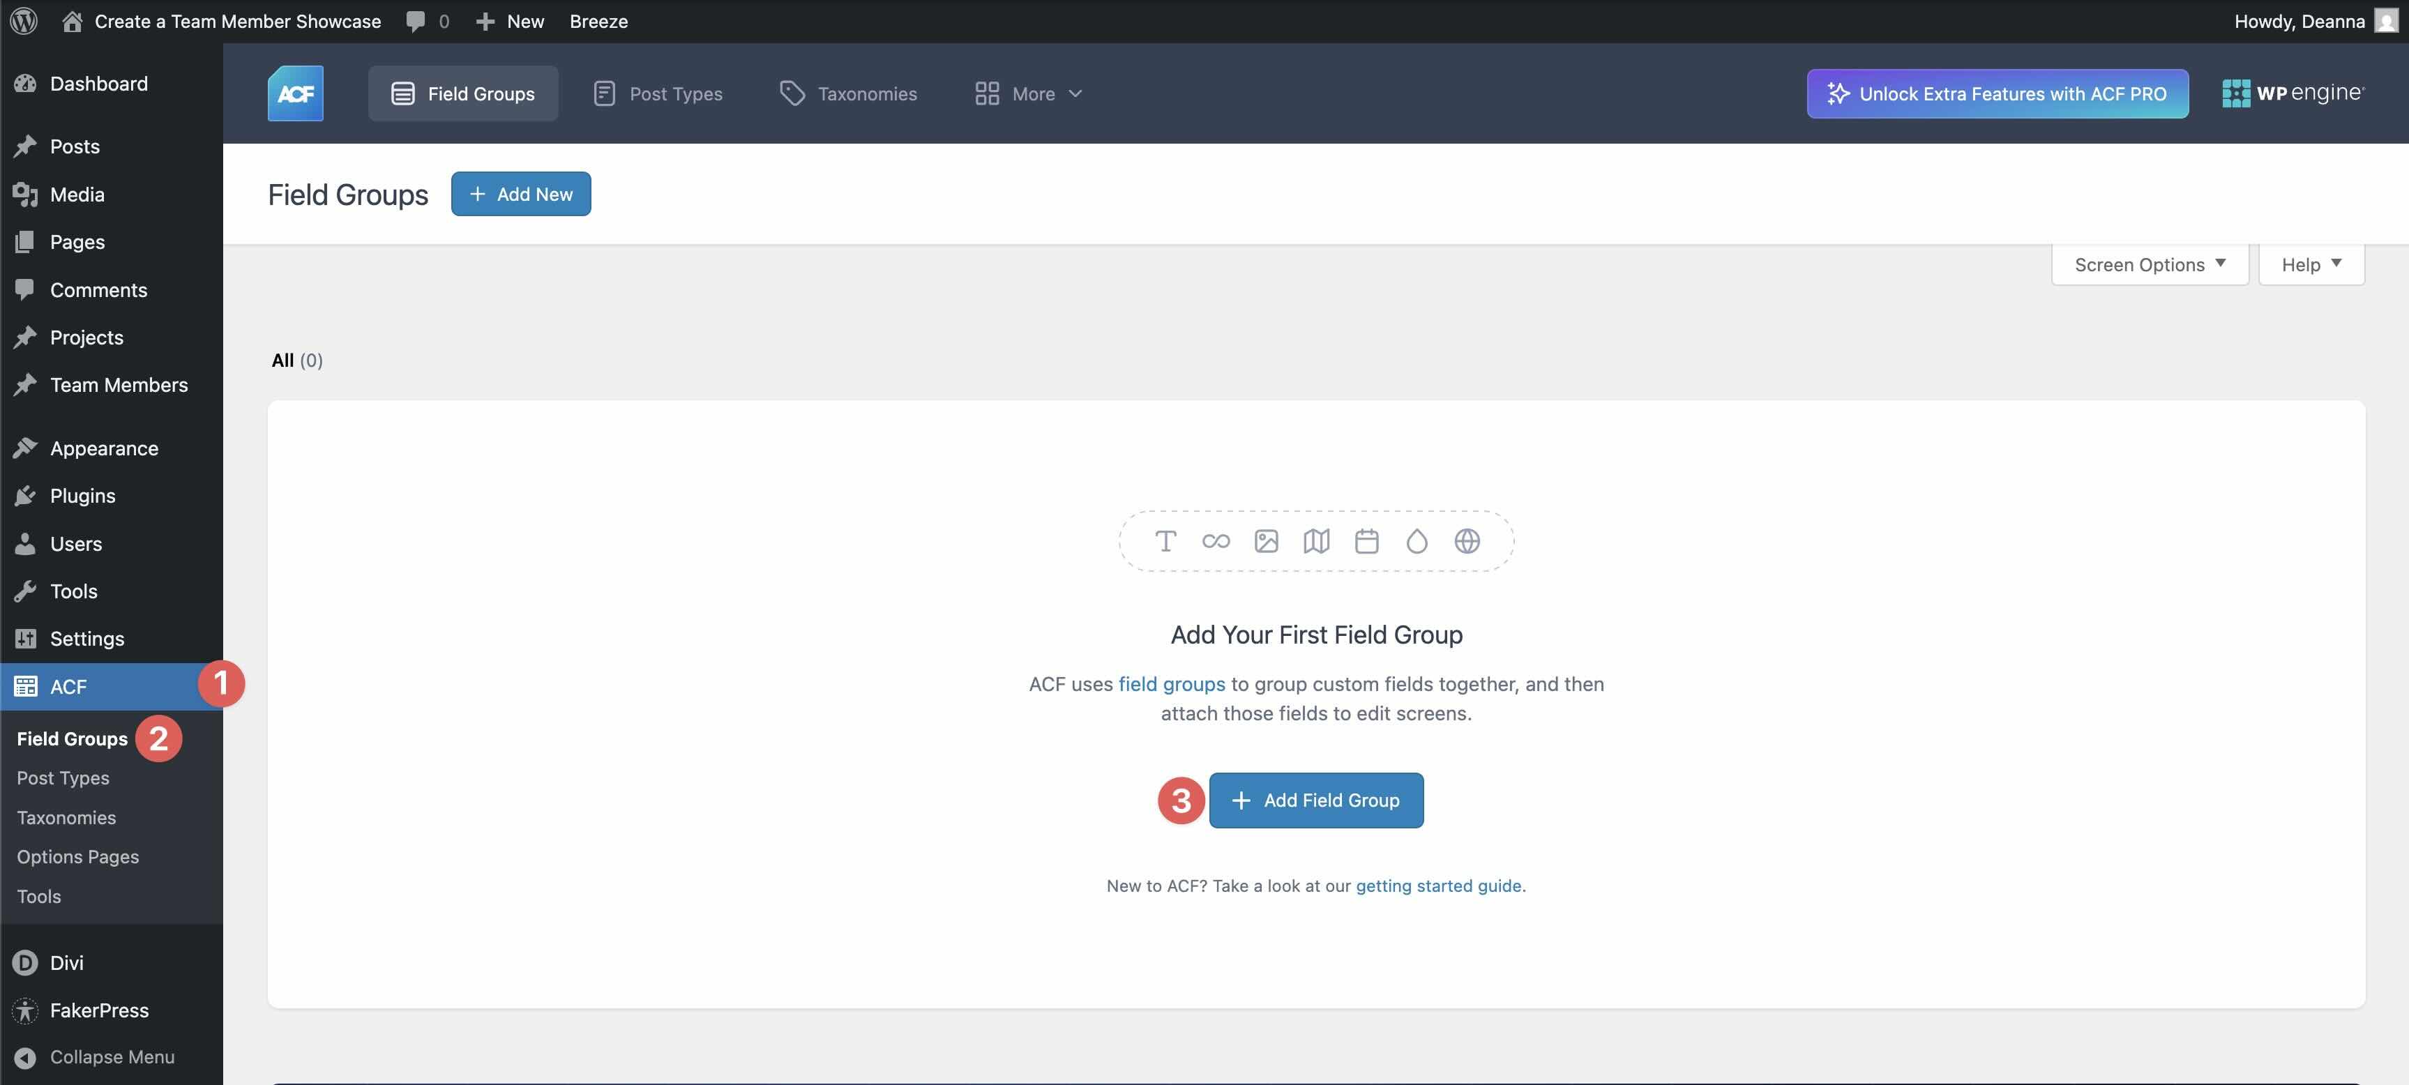The height and width of the screenshot is (1085, 2409).
Task: Collapse the admin sidebar menu
Action: click(112, 1057)
